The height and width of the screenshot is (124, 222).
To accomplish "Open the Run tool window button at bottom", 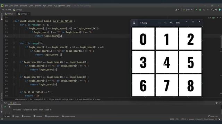I will 7,116.
